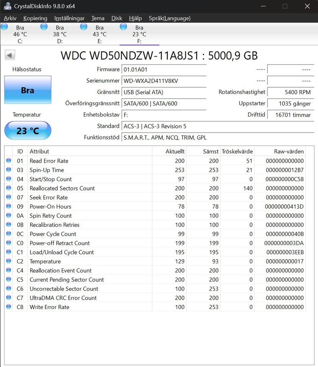Click status orb for Power Cycle Count

point(9,234)
